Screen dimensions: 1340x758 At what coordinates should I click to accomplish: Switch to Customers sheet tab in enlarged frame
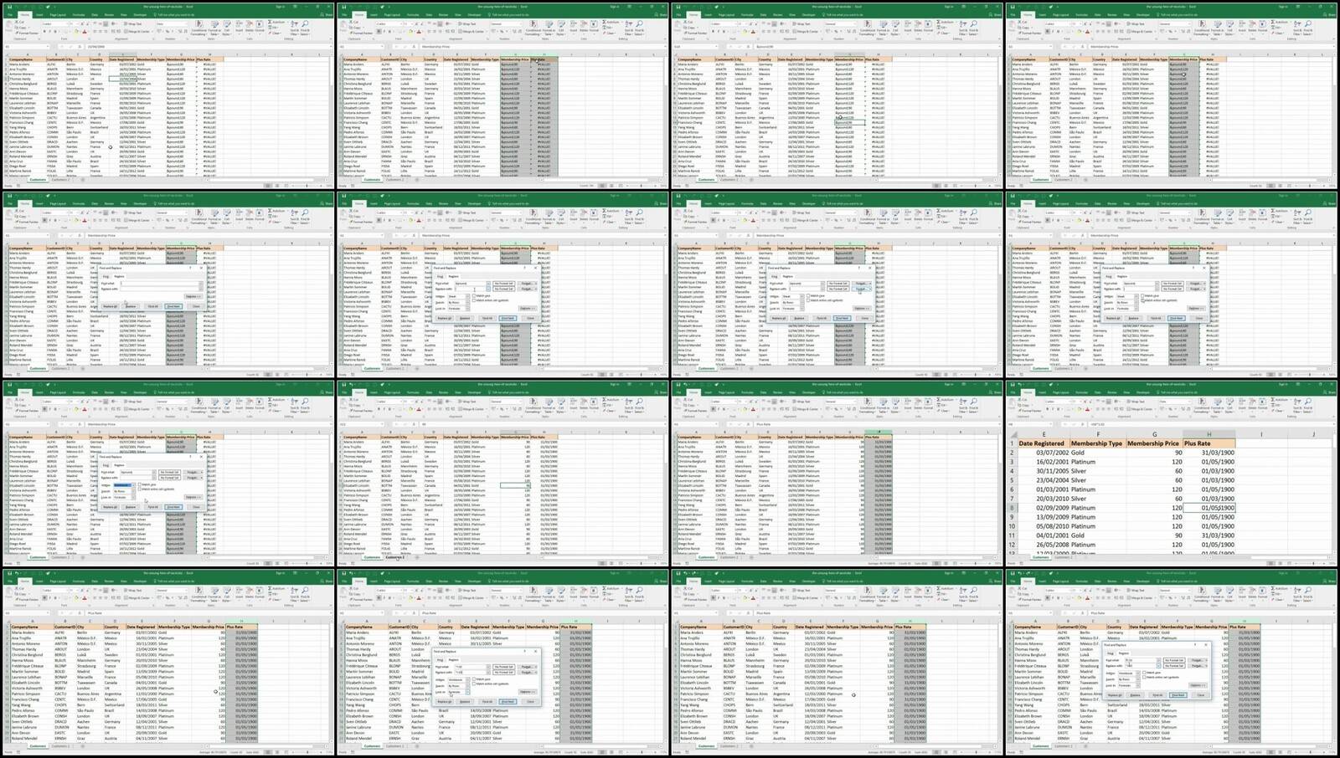click(x=1041, y=557)
